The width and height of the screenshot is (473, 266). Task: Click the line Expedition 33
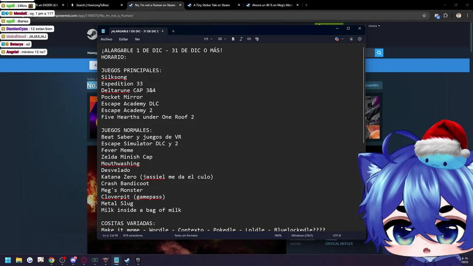tap(122, 84)
